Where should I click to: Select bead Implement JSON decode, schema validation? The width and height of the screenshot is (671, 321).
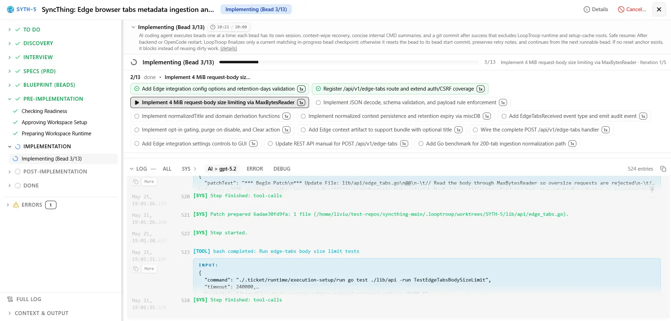click(411, 102)
